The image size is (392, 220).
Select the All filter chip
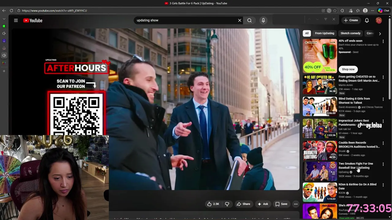pos(307,33)
